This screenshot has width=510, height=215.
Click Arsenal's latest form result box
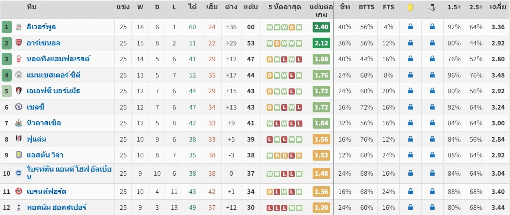coord(299,43)
